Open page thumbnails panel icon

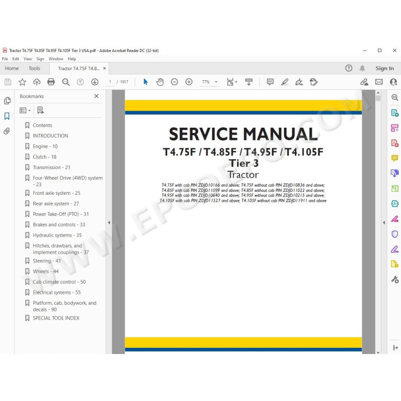[x=7, y=101]
